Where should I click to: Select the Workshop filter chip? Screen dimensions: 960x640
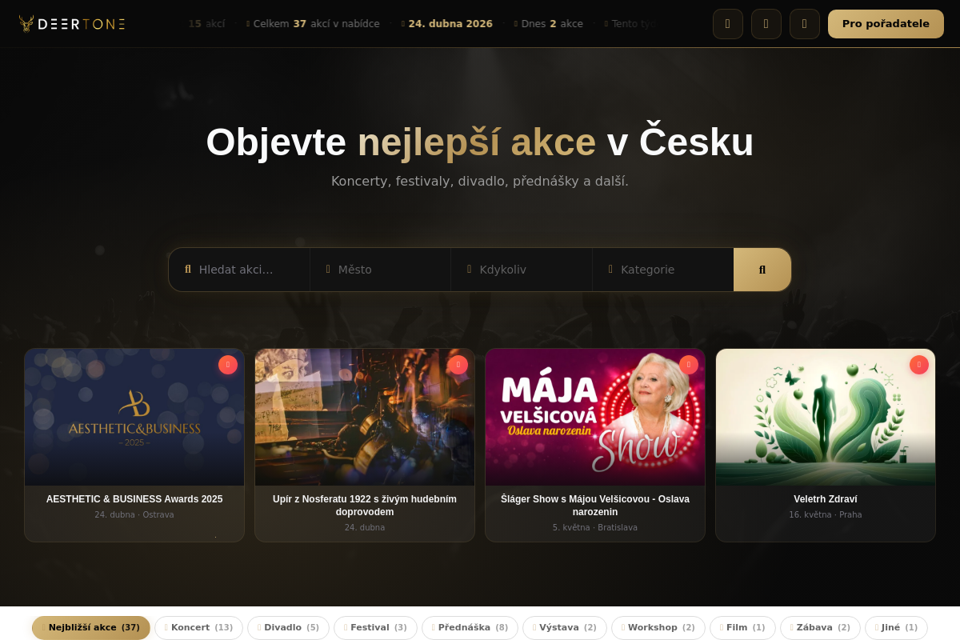(x=658, y=628)
